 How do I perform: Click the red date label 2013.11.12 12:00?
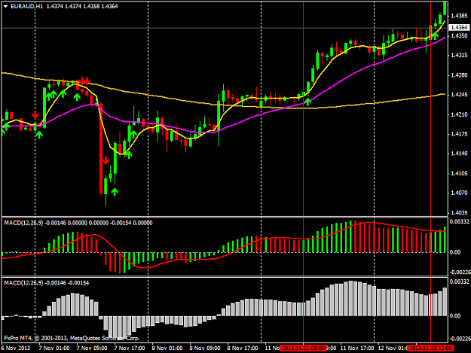430,348
